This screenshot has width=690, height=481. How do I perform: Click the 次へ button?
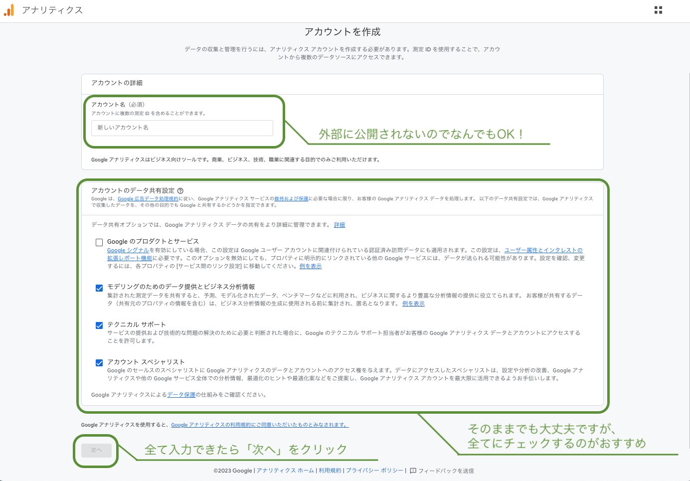click(x=96, y=450)
